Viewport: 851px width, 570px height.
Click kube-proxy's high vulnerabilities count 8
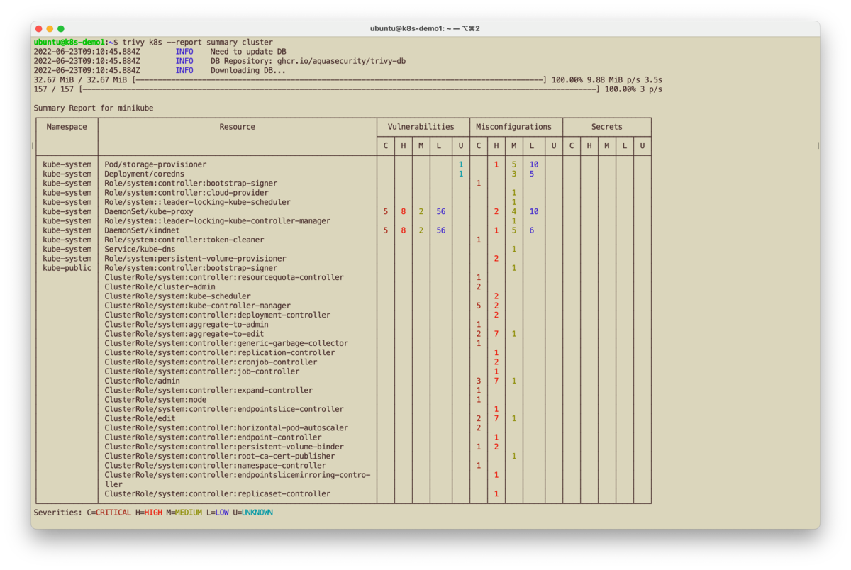tap(404, 211)
